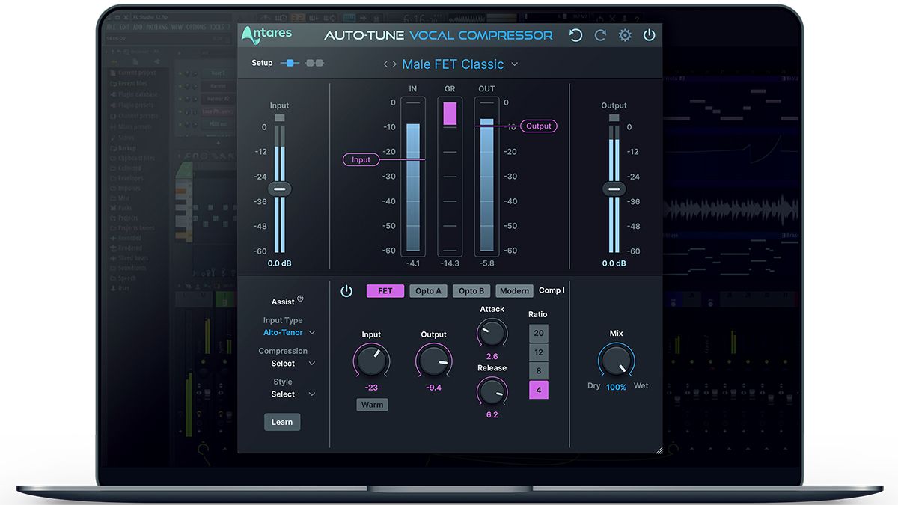Switch to the Modern compressor tab
Screen dimensions: 898x505
click(514, 291)
